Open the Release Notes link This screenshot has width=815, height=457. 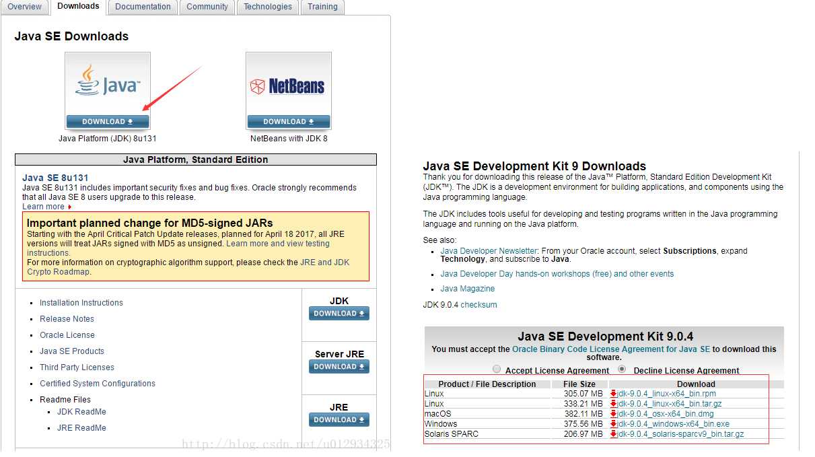[67, 319]
